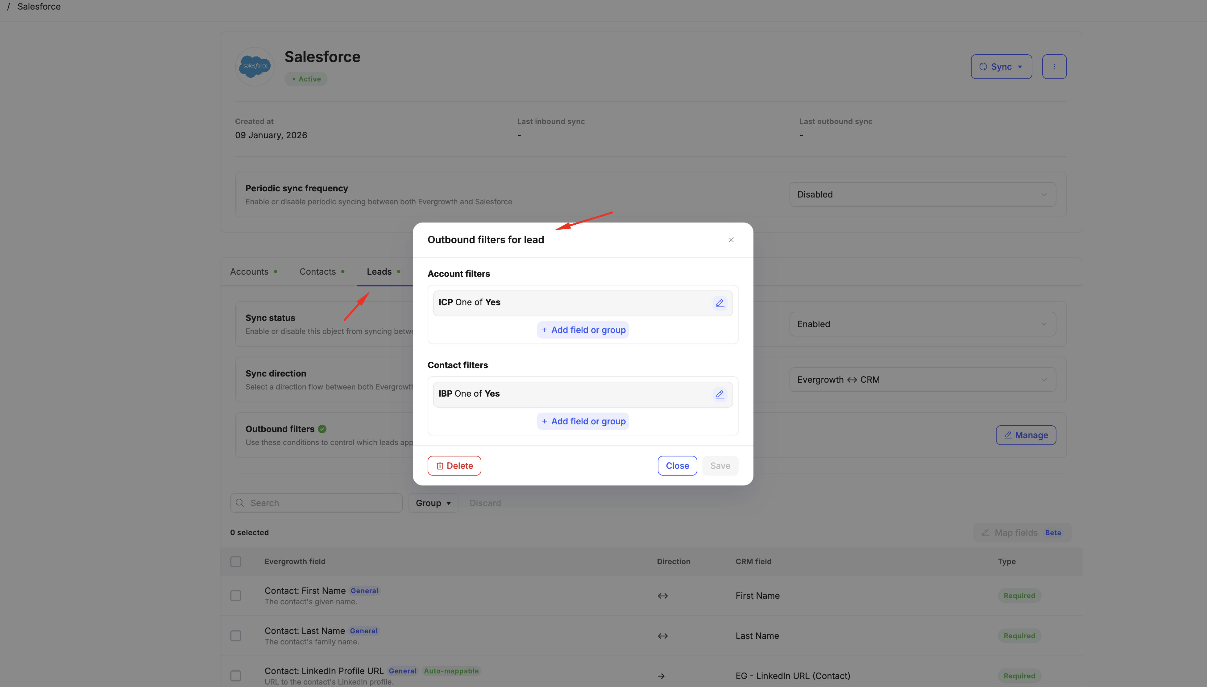Open the Periodic sync frequency Disabled dropdown
Screen dimensions: 1207x687
point(922,194)
